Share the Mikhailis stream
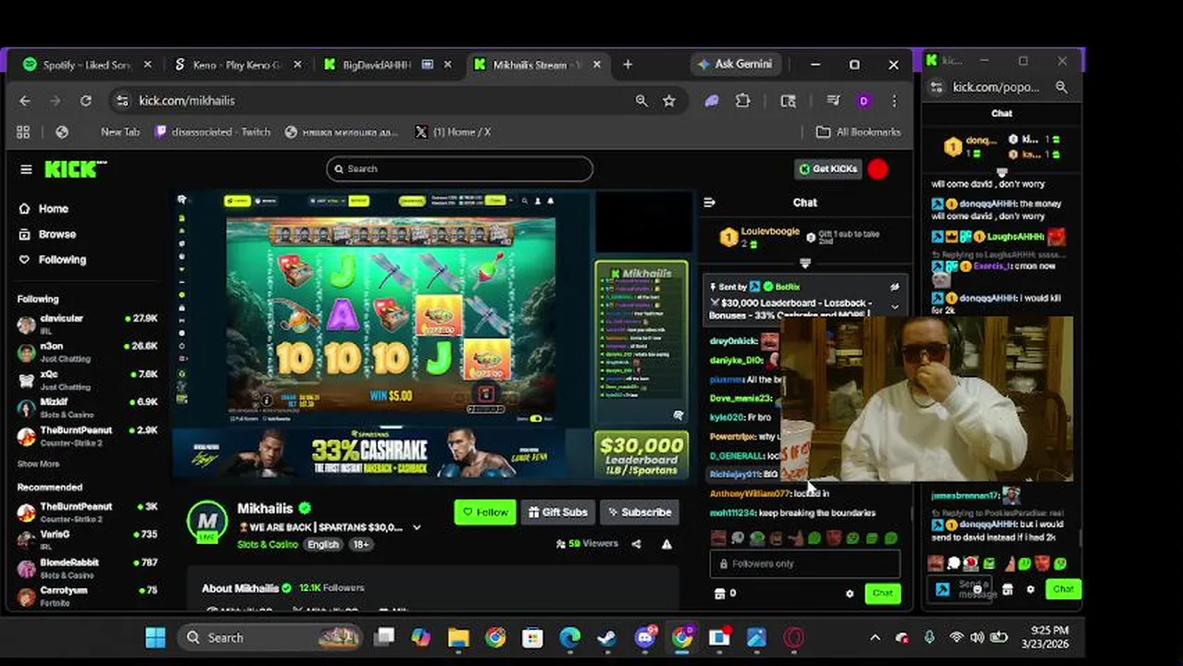 (x=636, y=544)
